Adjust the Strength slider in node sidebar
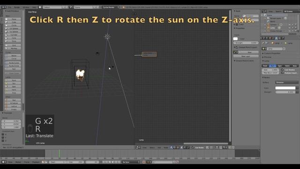Screen dimensions: 300x169 (246, 43)
